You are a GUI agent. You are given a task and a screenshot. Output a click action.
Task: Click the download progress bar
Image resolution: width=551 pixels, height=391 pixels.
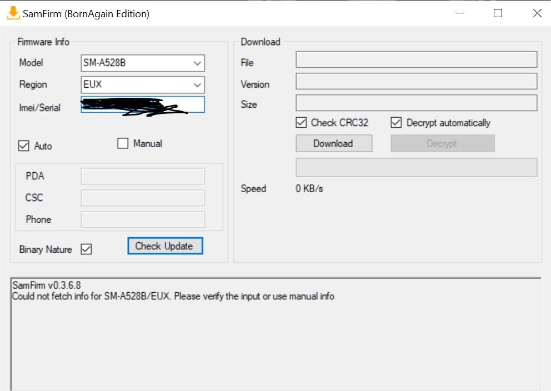click(417, 167)
